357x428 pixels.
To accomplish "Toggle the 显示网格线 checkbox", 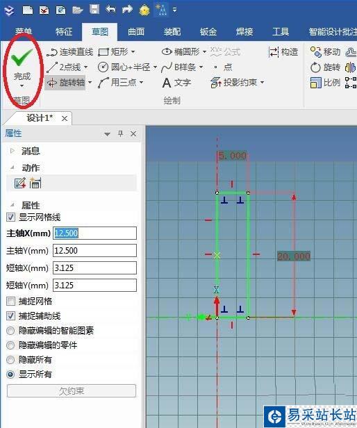I will tap(10, 217).
